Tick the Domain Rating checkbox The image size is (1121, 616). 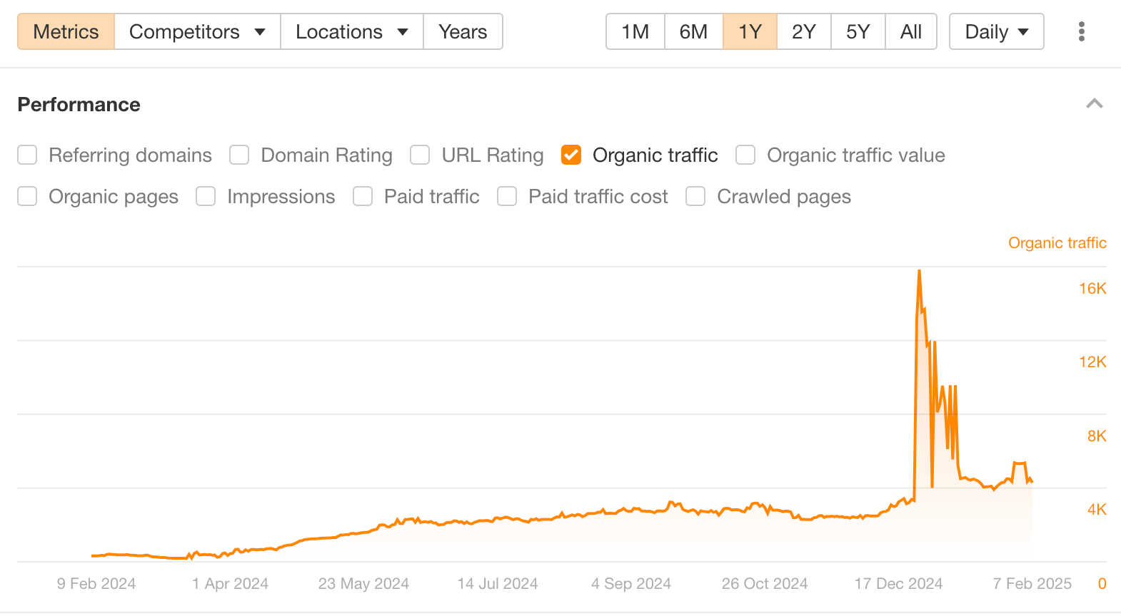239,155
